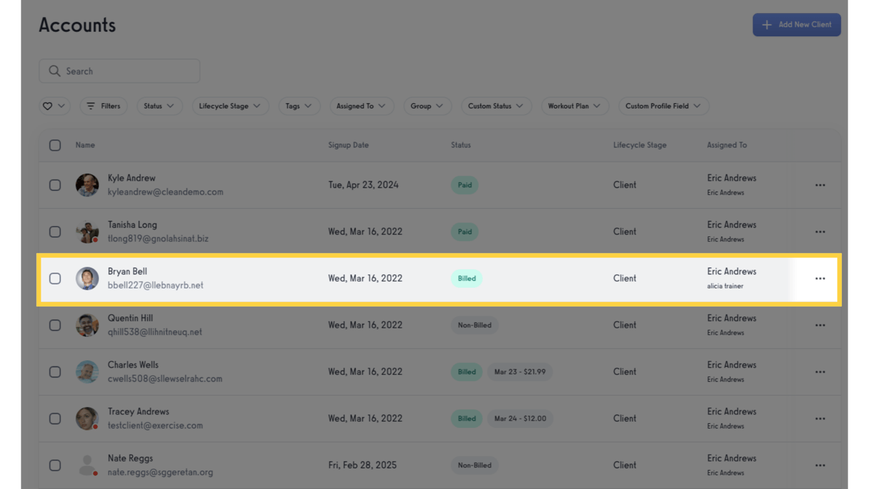
Task: Open three-dot menu for Quentin Hill
Action: pyautogui.click(x=820, y=325)
